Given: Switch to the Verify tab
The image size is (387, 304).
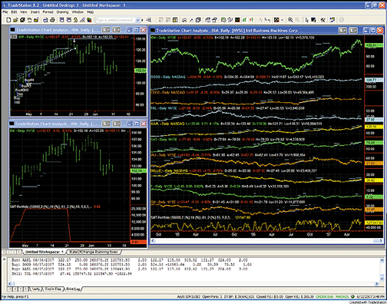Looking at the screenshot, I should point(36,289).
